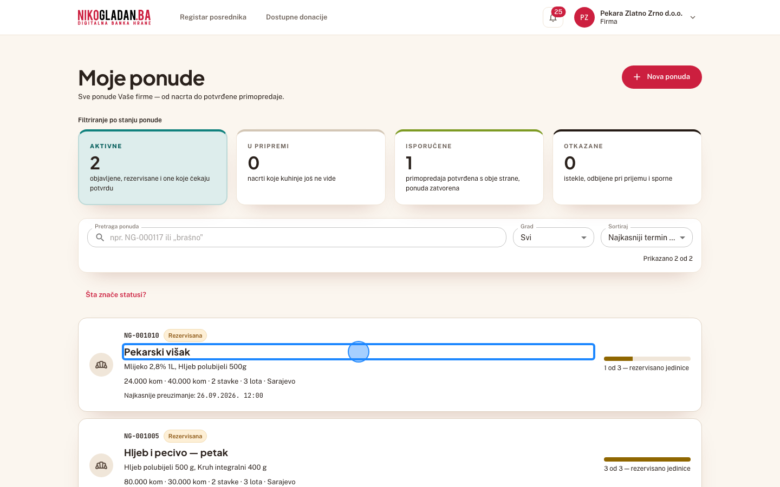The image size is (780, 487).
Task: Create a new offer with Nova ponuda
Action: [x=662, y=77]
